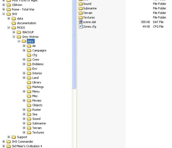Expand the Emblems folder node
172x148 pixels.
click(24, 64)
